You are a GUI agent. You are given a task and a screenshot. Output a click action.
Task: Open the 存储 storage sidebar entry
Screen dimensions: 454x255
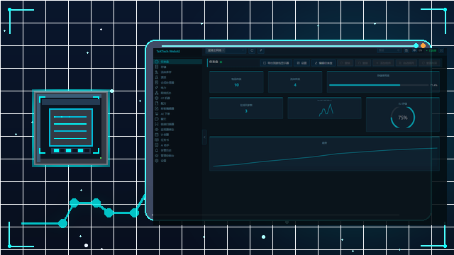[x=178, y=67]
